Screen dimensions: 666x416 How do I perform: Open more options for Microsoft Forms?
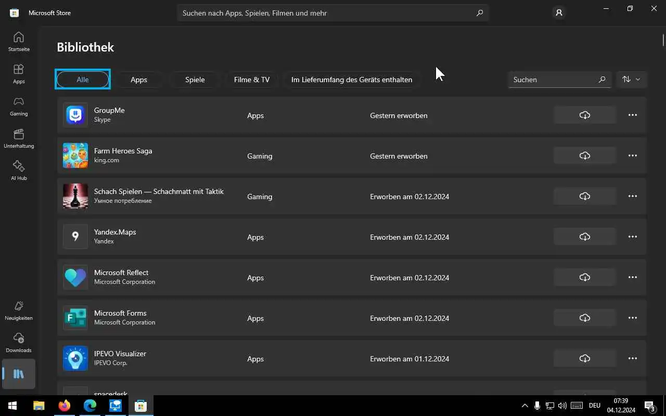pyautogui.click(x=633, y=318)
